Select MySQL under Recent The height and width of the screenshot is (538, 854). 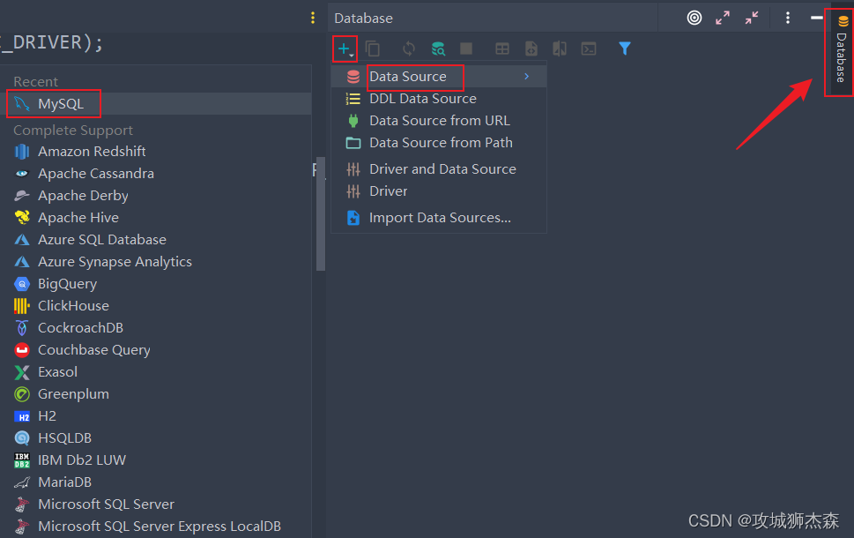(x=156, y=103)
